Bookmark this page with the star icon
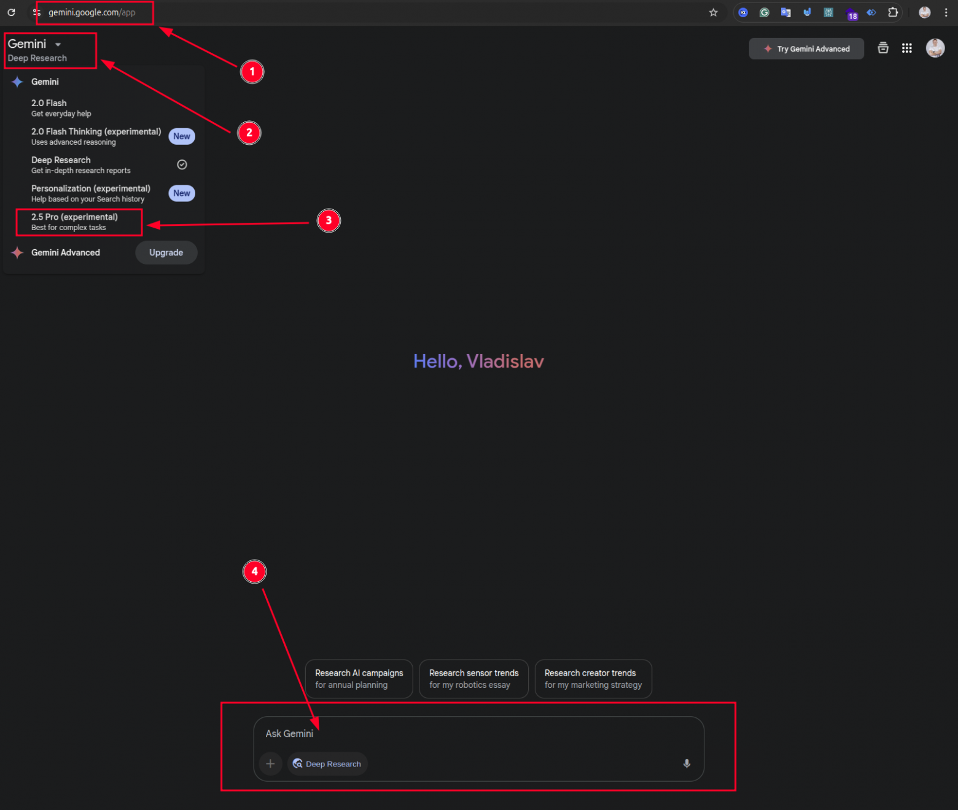958x810 pixels. point(713,12)
